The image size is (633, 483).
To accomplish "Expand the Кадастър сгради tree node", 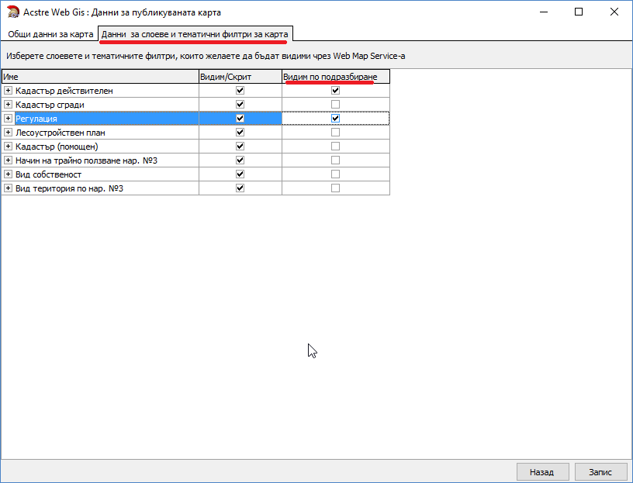I will (x=9, y=105).
